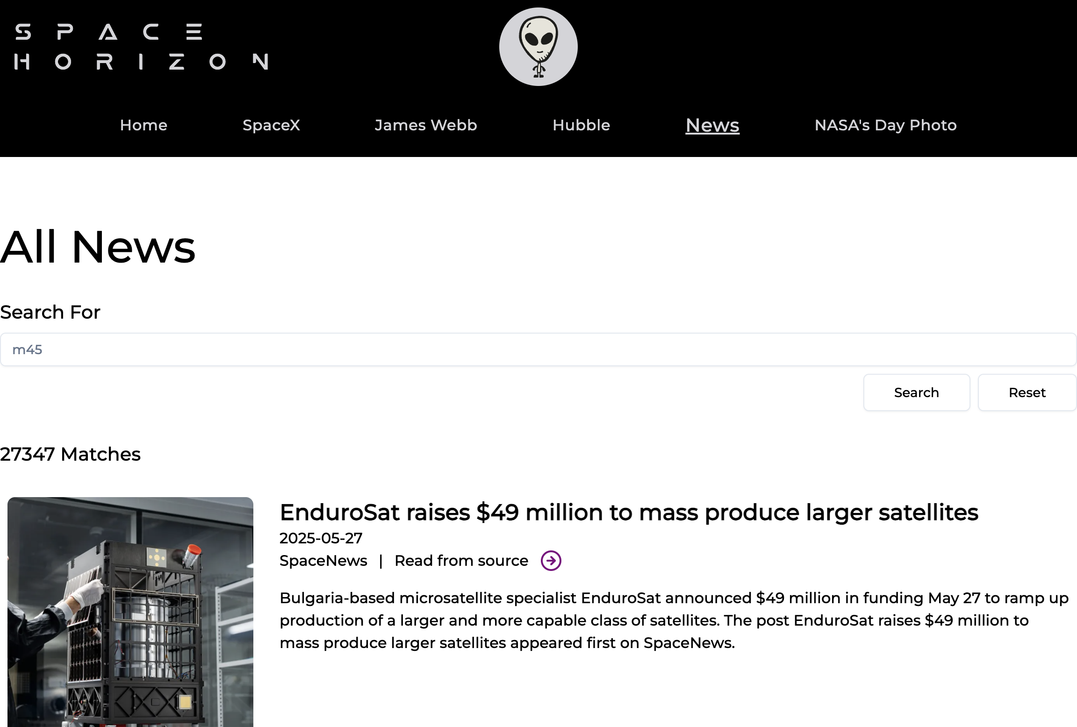Open NASA's Day Photo page
Image resolution: width=1077 pixels, height=727 pixels.
point(885,125)
